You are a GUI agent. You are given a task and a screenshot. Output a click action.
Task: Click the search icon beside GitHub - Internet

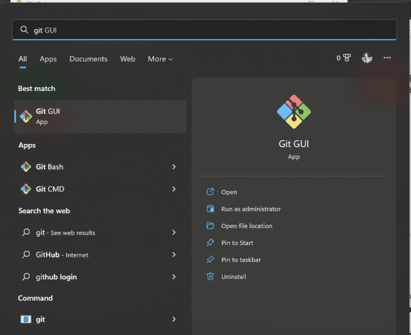[x=26, y=255]
